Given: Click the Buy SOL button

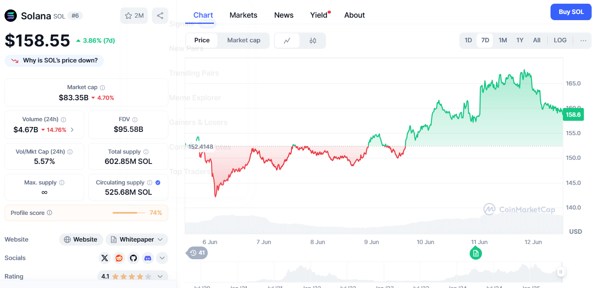Looking at the screenshot, I should tap(571, 12).
